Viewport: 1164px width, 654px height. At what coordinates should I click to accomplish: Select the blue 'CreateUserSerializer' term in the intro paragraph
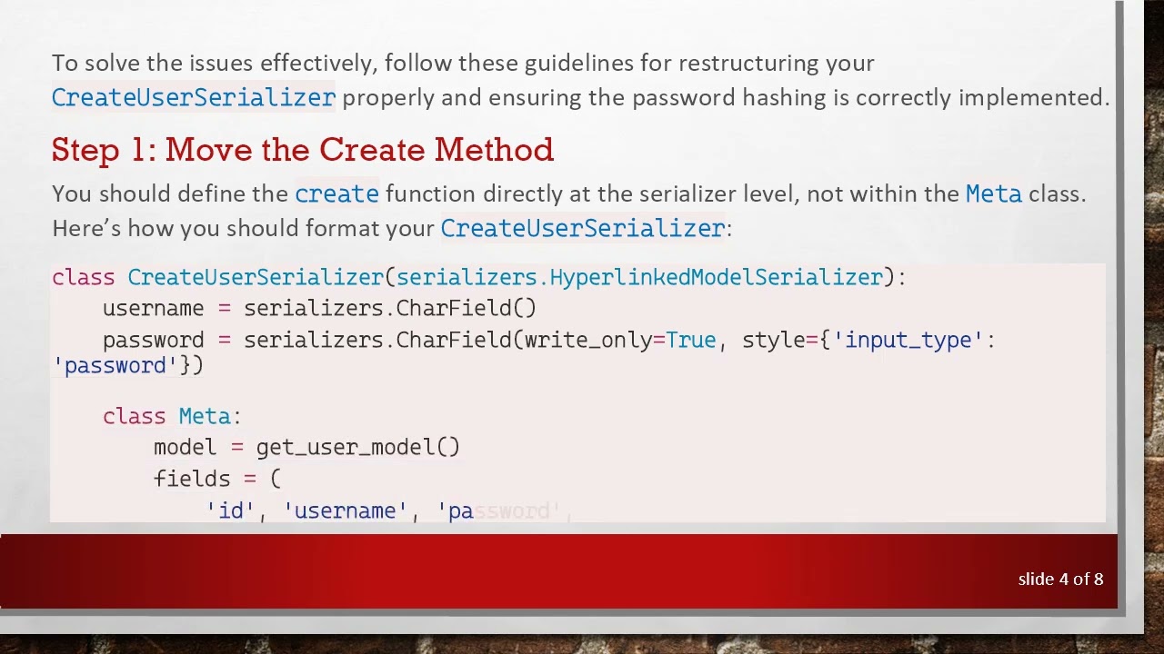pos(194,98)
